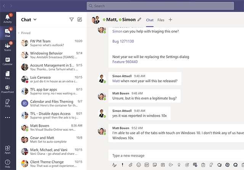Add a new tab with plus button
The width and height of the screenshot is (244, 170).
[170, 20]
